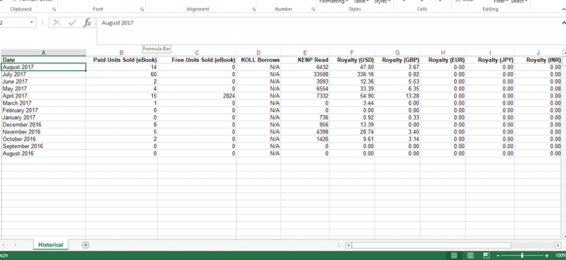Expand the formula bar with chevron
The width and height of the screenshot is (566, 260).
562,22
